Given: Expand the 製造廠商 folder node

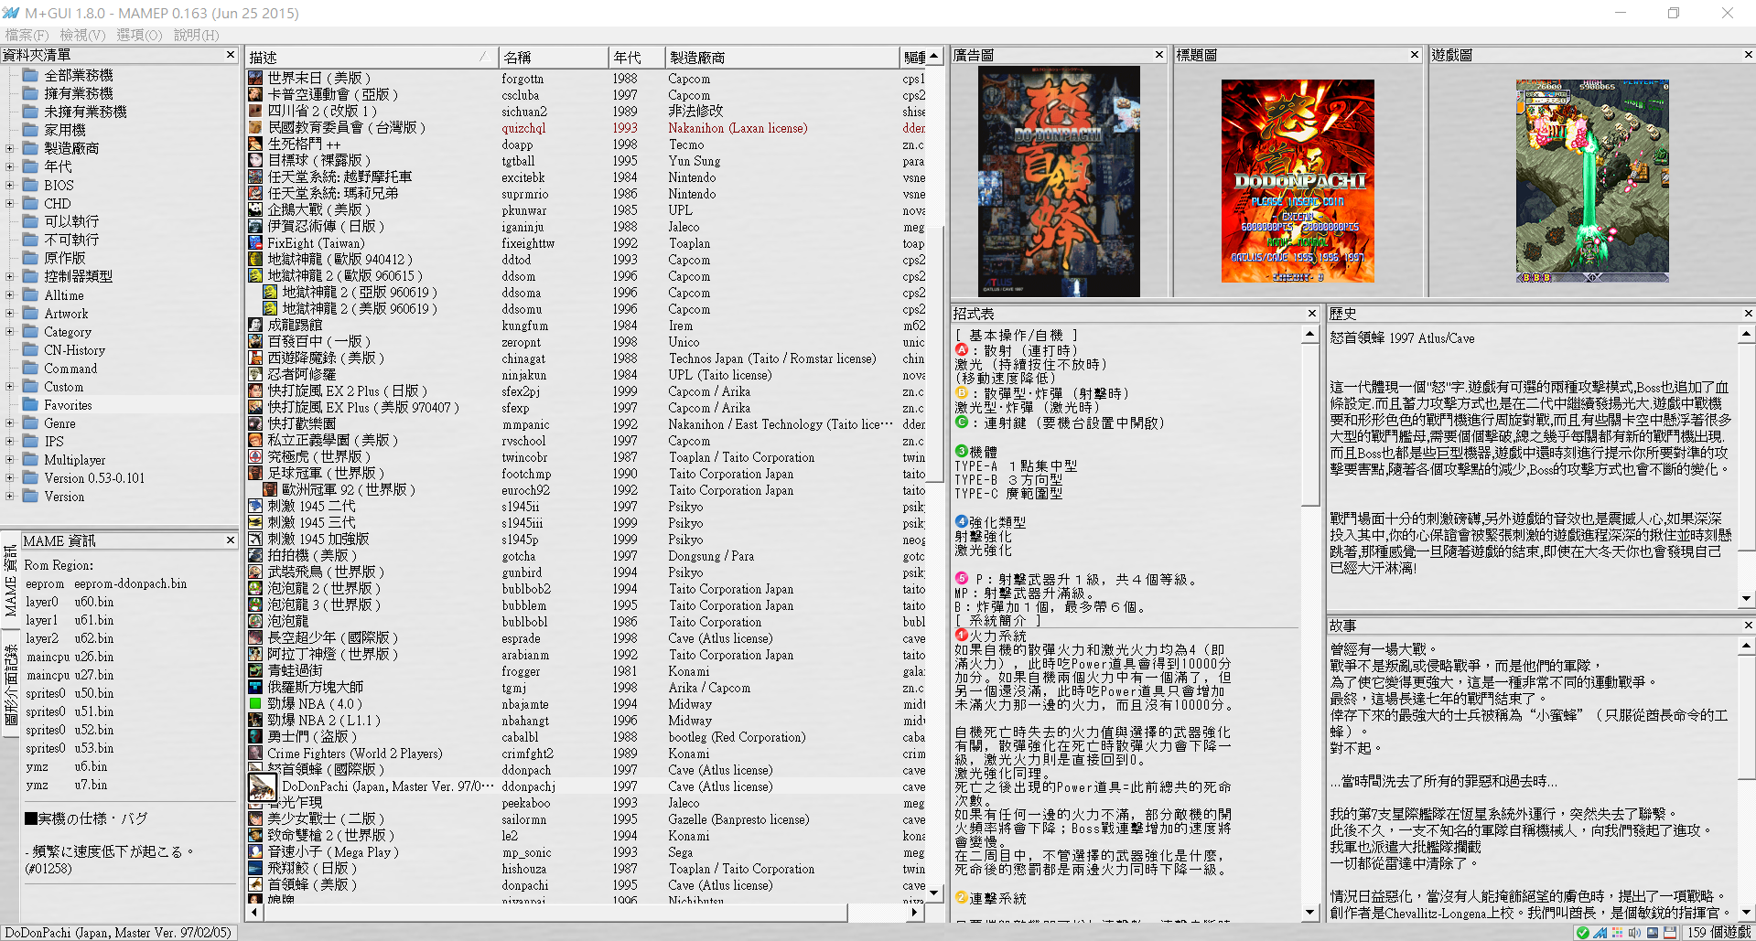Looking at the screenshot, I should pos(10,148).
